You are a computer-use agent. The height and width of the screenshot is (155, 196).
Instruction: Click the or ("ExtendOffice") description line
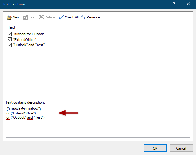click(x=21, y=113)
